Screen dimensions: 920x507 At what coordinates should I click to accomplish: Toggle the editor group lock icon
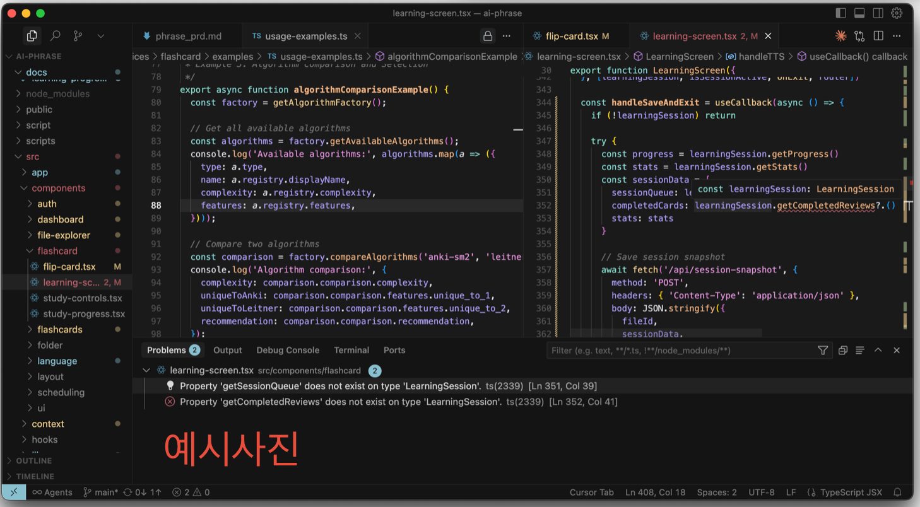(488, 36)
